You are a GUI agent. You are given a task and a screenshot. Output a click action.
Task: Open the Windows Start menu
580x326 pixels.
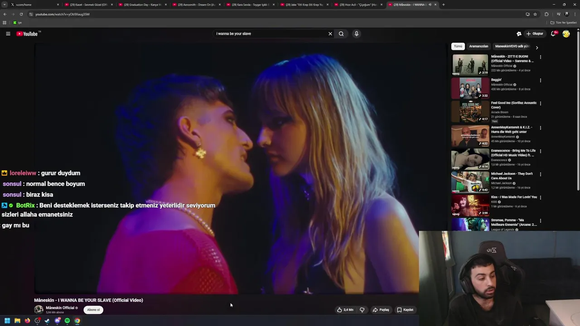click(x=7, y=321)
